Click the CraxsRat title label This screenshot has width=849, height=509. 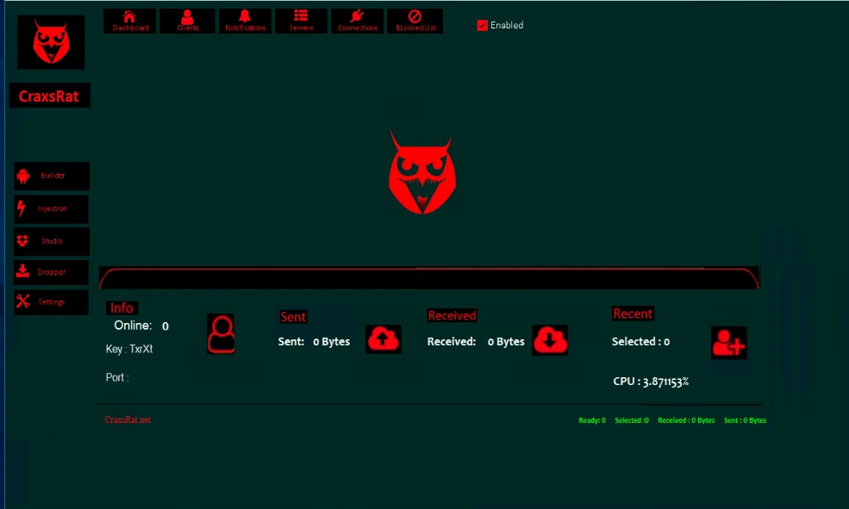tap(49, 96)
